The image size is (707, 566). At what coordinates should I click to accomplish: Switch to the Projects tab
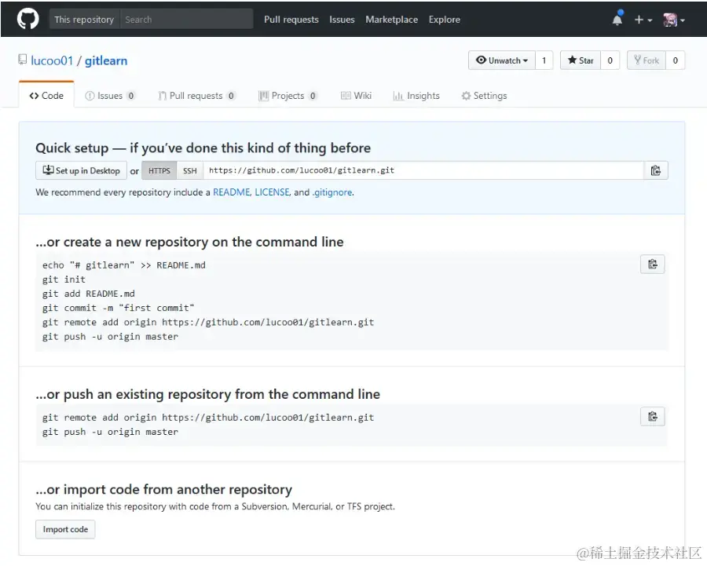[x=288, y=96]
